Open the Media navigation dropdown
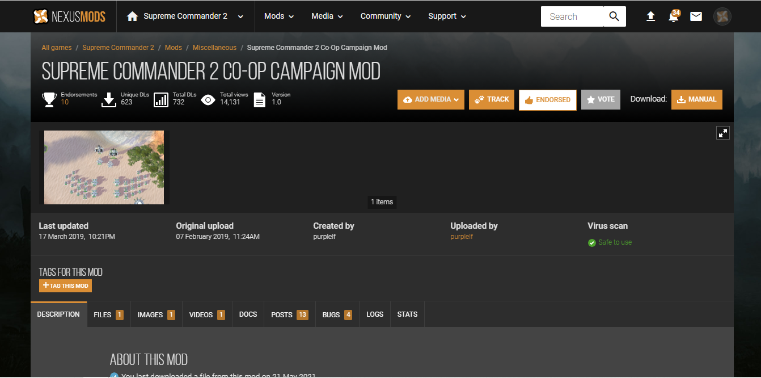This screenshot has height=378, width=761. pyautogui.click(x=327, y=16)
